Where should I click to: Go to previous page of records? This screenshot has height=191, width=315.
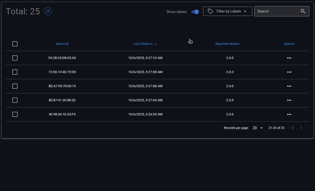tap(293, 128)
